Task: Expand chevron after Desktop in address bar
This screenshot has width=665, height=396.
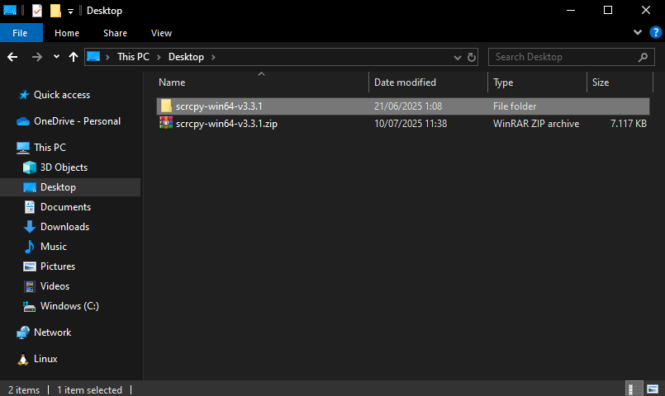Action: pyautogui.click(x=213, y=57)
